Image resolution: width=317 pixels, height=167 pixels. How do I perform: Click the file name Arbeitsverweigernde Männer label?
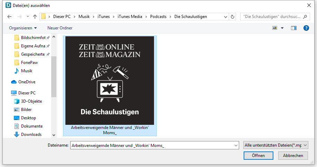pos(110,130)
